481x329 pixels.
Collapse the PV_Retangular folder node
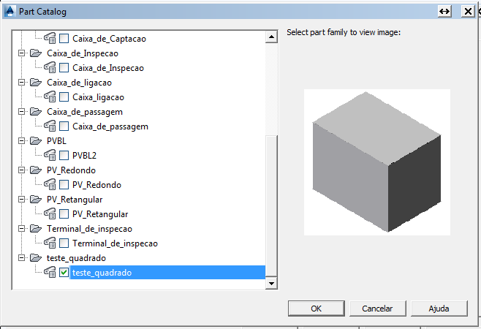click(x=21, y=199)
